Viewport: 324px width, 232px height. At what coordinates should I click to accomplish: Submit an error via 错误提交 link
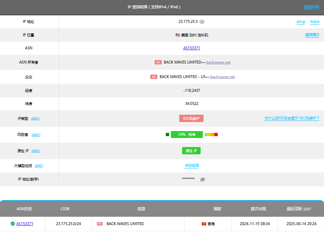(x=312, y=34)
